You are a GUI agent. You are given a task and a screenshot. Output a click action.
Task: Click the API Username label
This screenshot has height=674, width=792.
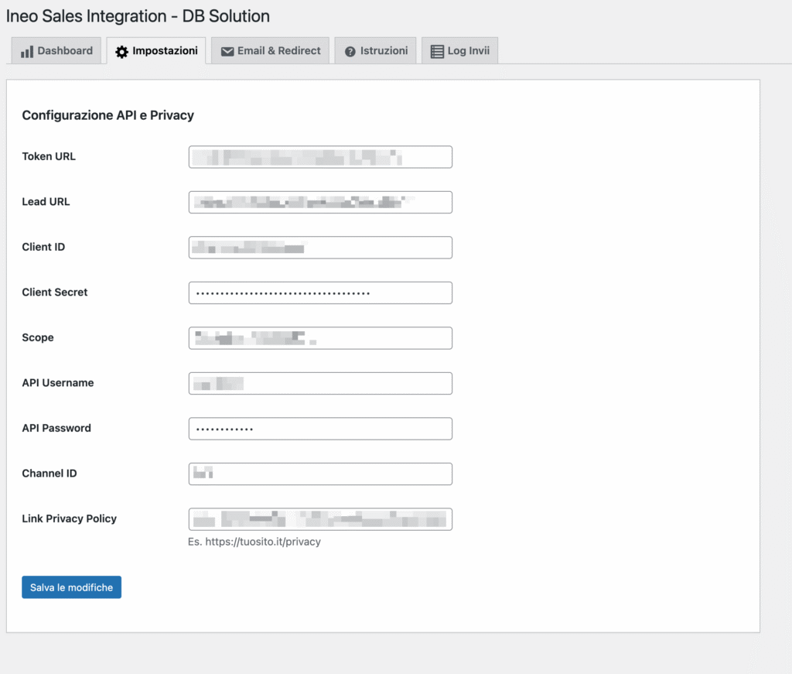click(x=57, y=382)
